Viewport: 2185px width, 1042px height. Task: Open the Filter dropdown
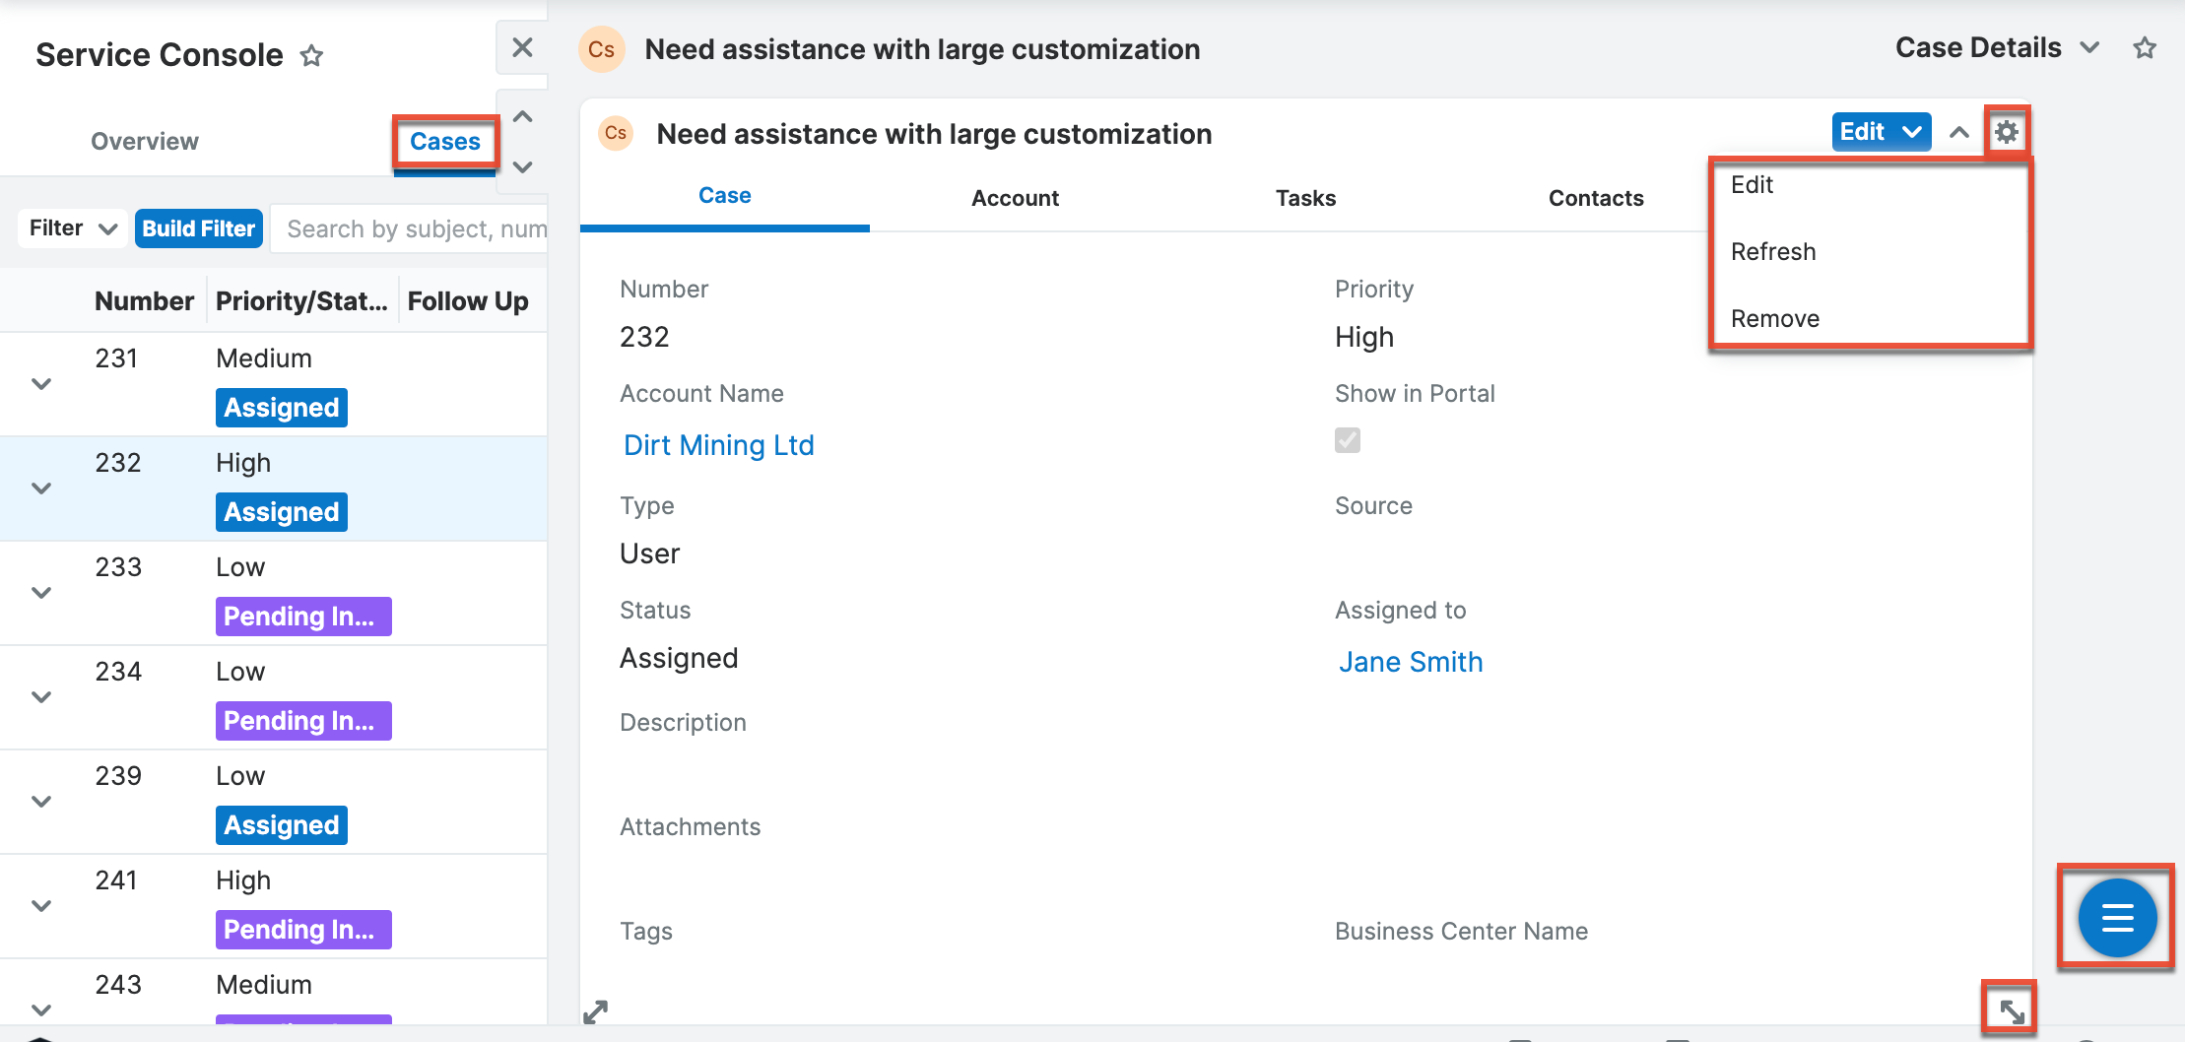click(x=70, y=228)
